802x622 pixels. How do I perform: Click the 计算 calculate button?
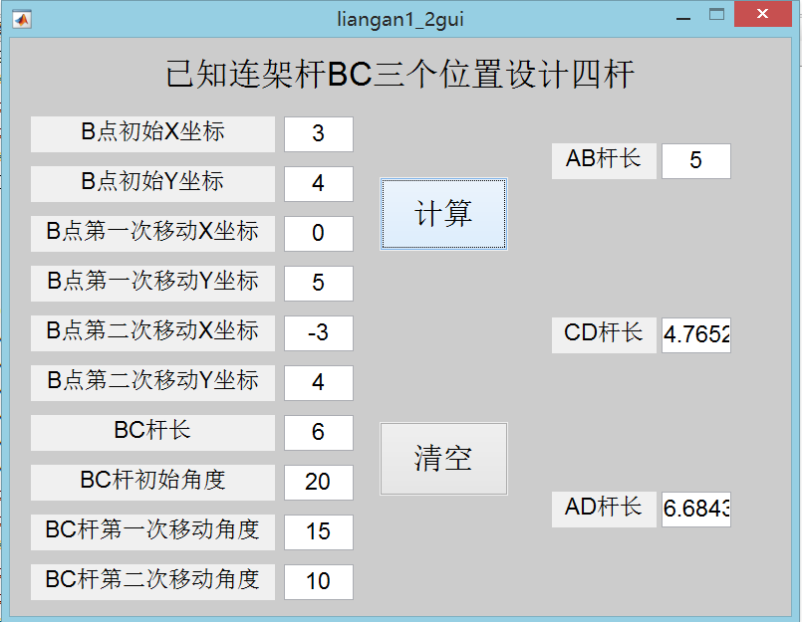point(443,214)
